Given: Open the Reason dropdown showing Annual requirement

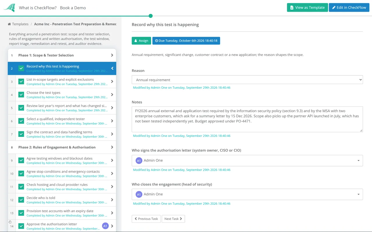Looking at the screenshot, I should (247, 80).
